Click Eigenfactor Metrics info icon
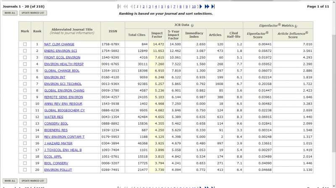The height and width of the screenshot is (188, 336). click(x=296, y=26)
